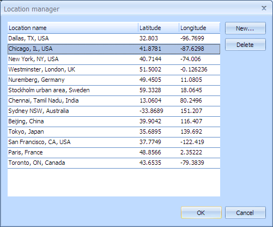Select New York, NY, USA entry
The width and height of the screenshot is (273, 227).
pyautogui.click(x=114, y=59)
